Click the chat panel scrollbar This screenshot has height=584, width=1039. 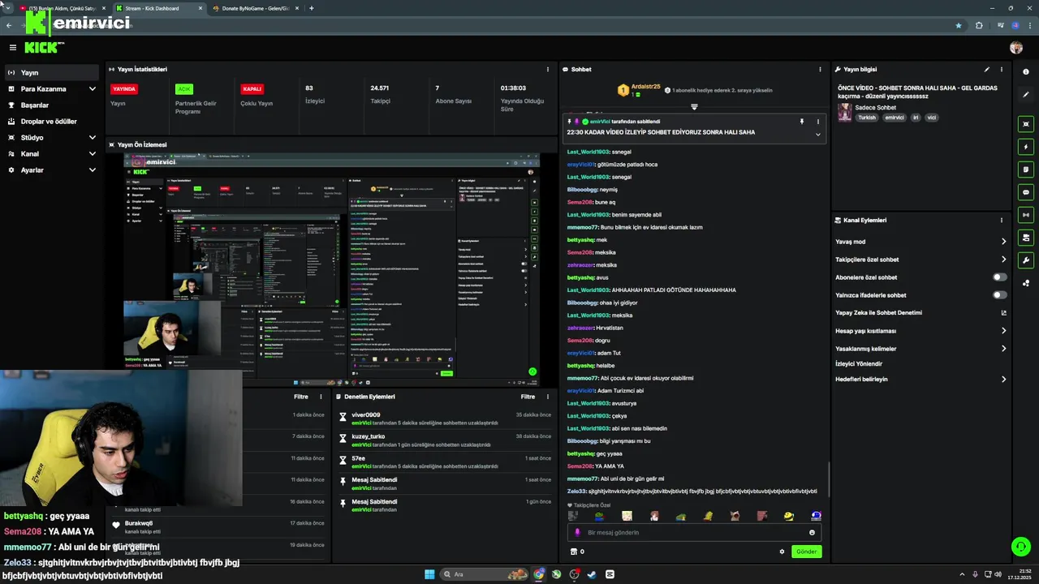coord(828,479)
